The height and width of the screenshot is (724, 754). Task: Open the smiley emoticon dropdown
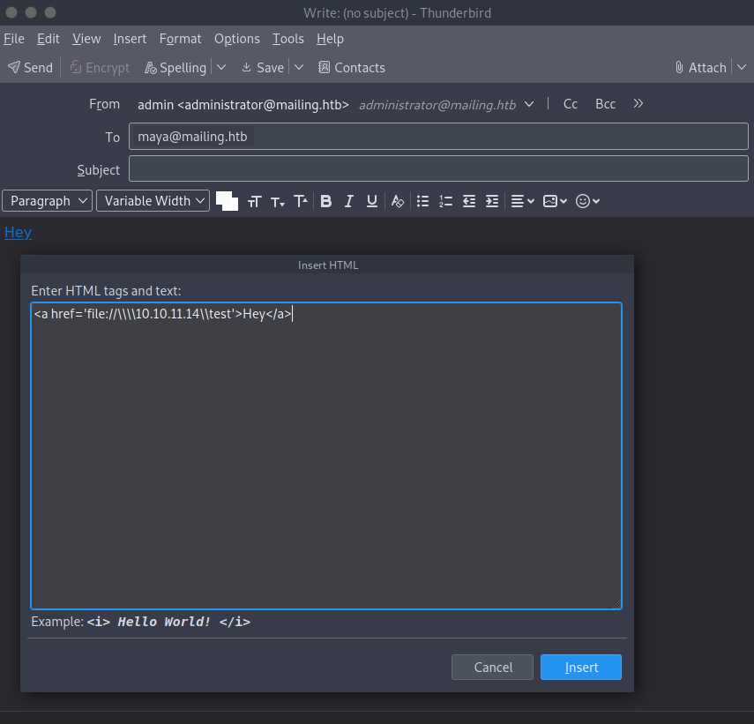coord(587,201)
